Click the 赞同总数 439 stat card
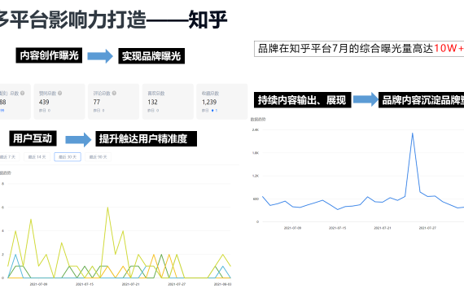464x293 pixels. (59, 102)
